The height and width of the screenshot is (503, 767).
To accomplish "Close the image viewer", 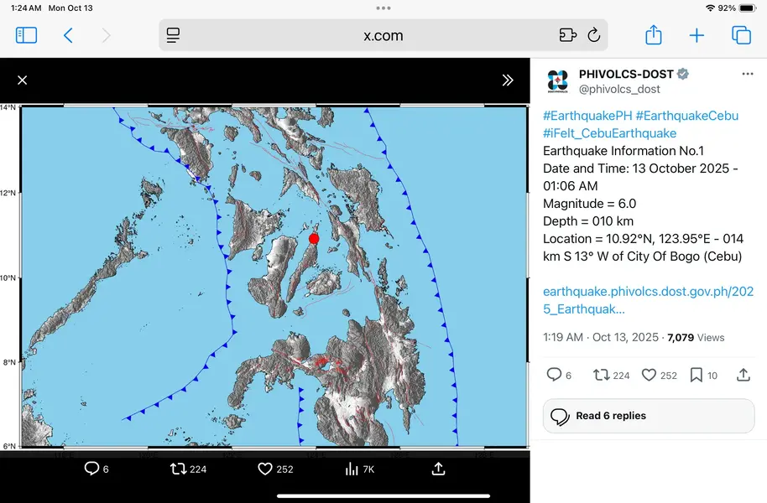I will click(23, 80).
